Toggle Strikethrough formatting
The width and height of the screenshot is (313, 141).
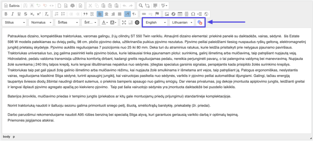26,14
